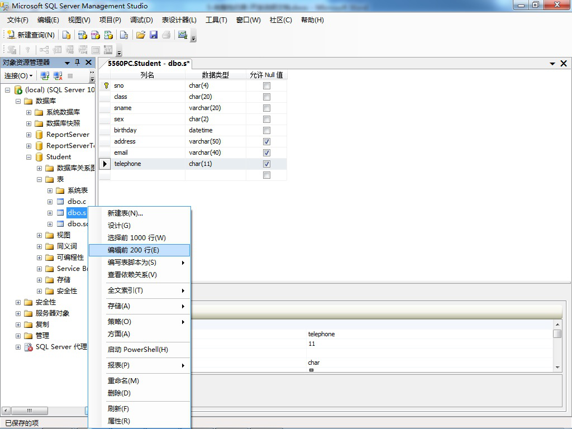Toggle Allow Null for sname column

266,108
